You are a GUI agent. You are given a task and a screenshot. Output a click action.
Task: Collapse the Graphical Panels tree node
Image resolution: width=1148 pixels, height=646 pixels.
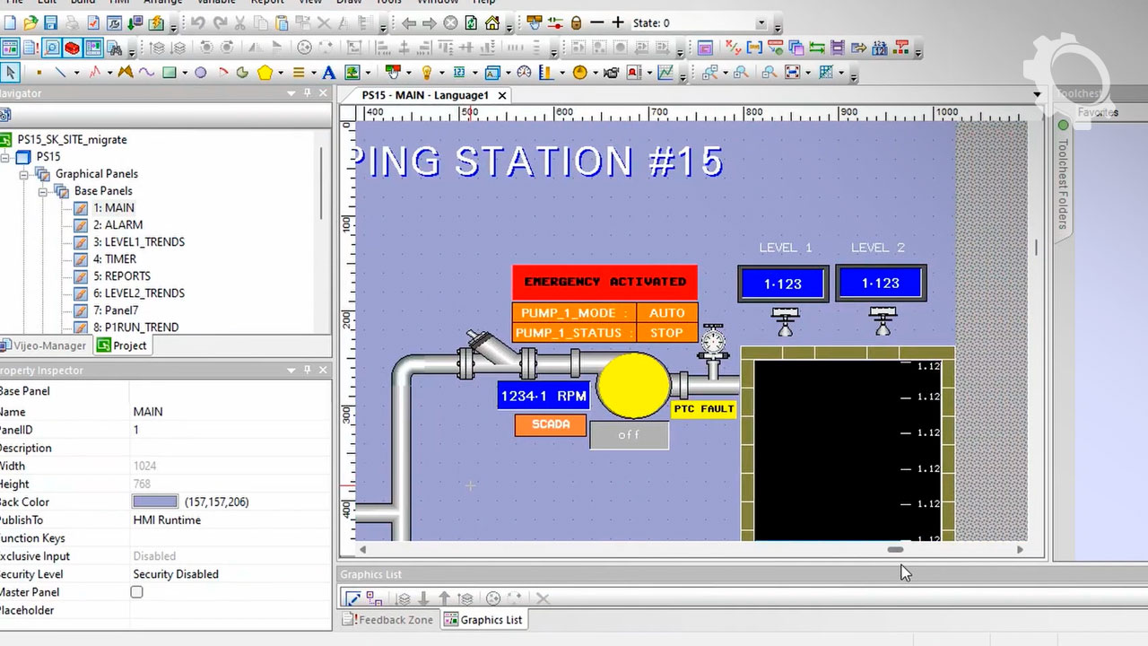[x=25, y=173]
